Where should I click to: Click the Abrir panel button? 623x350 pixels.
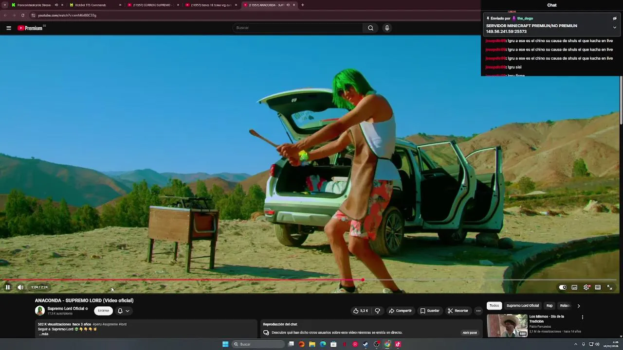coord(470,332)
